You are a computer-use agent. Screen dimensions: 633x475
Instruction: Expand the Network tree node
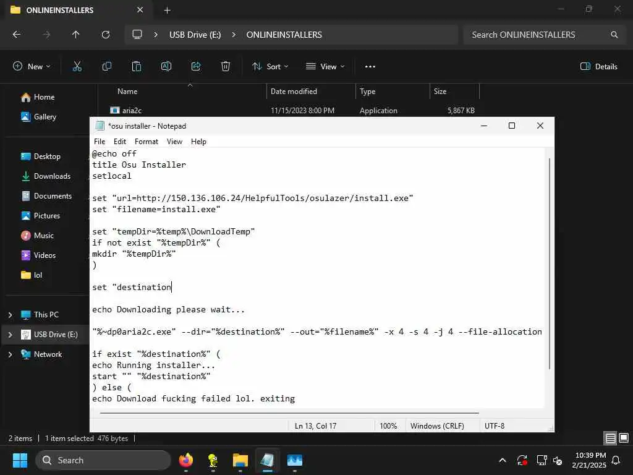click(11, 354)
